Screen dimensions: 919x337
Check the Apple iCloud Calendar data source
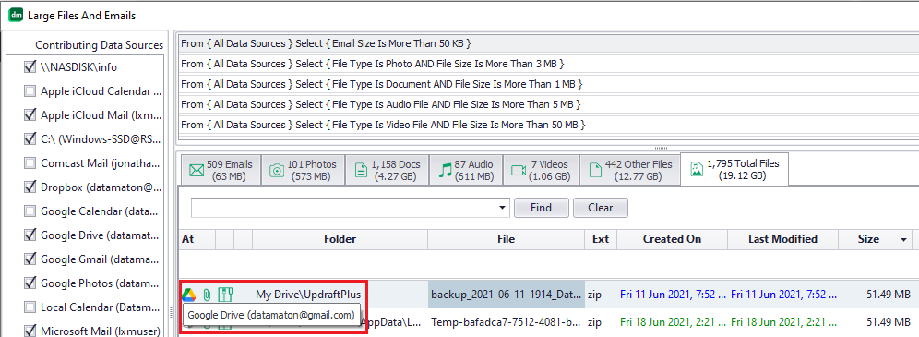(x=30, y=90)
